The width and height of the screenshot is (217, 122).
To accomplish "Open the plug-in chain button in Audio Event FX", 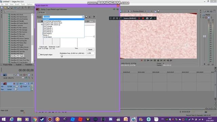I will coord(114,9).
